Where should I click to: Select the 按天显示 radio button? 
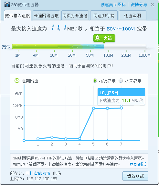[121, 81]
